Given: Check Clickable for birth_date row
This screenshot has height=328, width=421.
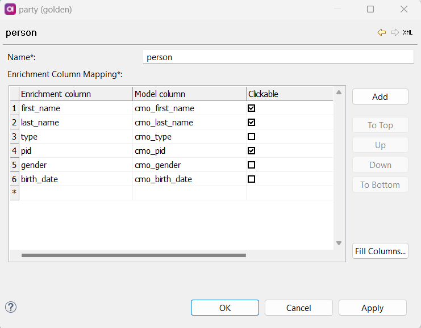Looking at the screenshot, I should [x=252, y=179].
